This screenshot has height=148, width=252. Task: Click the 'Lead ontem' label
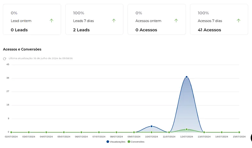click(21, 21)
